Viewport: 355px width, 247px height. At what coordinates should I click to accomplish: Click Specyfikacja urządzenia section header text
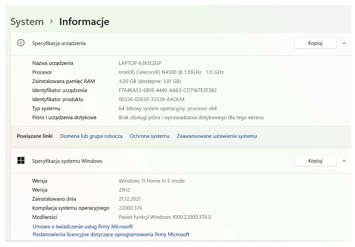click(59, 43)
